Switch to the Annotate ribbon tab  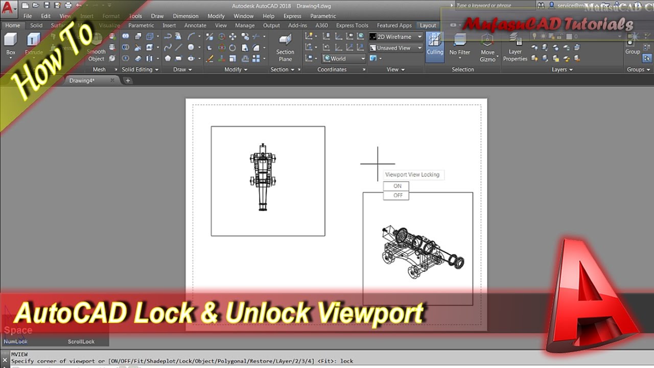point(195,26)
